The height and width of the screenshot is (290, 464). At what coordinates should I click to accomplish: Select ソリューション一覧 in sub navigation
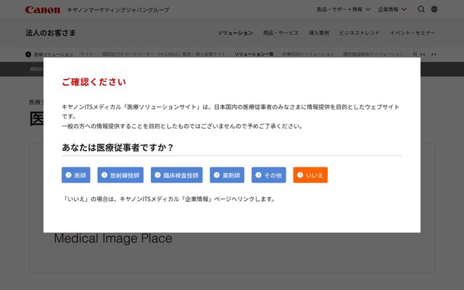click(x=254, y=54)
